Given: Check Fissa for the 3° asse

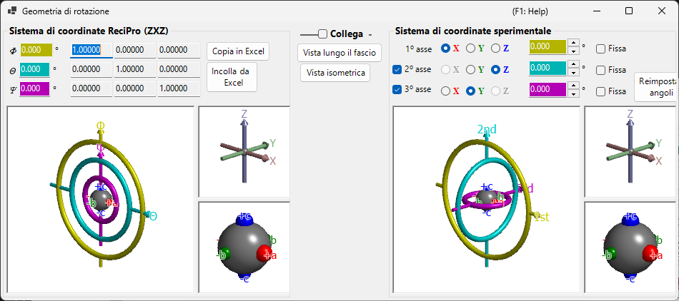Looking at the screenshot, I should [600, 91].
